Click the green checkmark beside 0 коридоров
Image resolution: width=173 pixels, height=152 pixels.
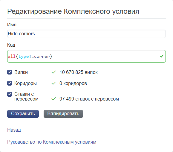click(53, 83)
